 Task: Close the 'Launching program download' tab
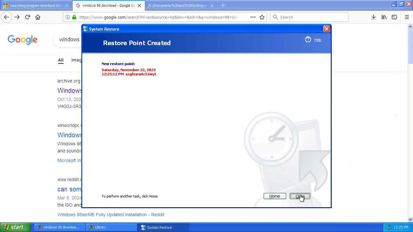pyautogui.click(x=67, y=5)
